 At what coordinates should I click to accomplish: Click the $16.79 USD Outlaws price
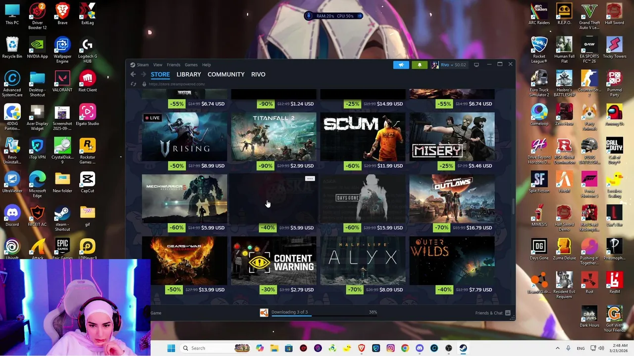479,227
